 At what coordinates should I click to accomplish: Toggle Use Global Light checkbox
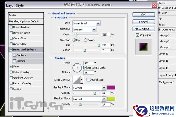click(x=85, y=68)
